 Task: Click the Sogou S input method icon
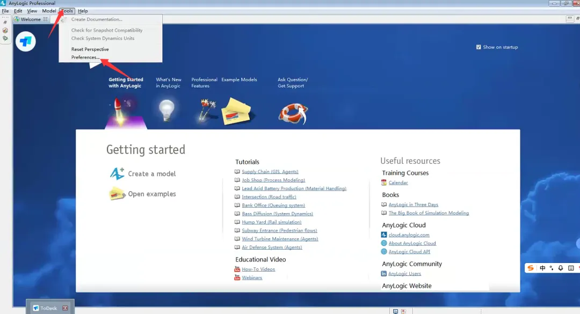click(x=531, y=268)
